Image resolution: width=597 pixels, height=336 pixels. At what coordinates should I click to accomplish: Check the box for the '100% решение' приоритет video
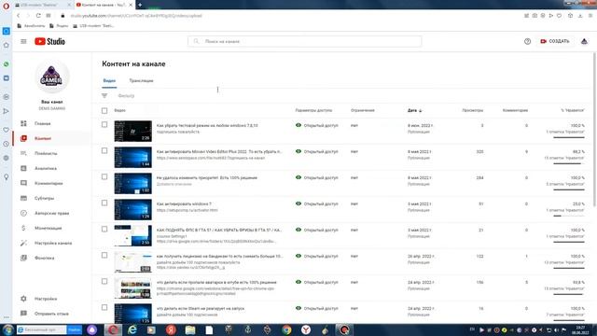point(104,176)
